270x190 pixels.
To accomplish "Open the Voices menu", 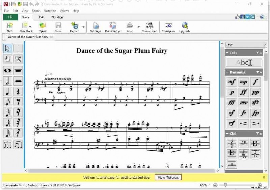I will pos(64,11).
